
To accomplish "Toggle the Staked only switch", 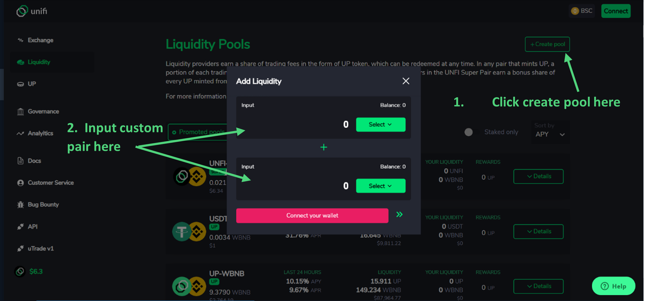I will pyautogui.click(x=468, y=132).
